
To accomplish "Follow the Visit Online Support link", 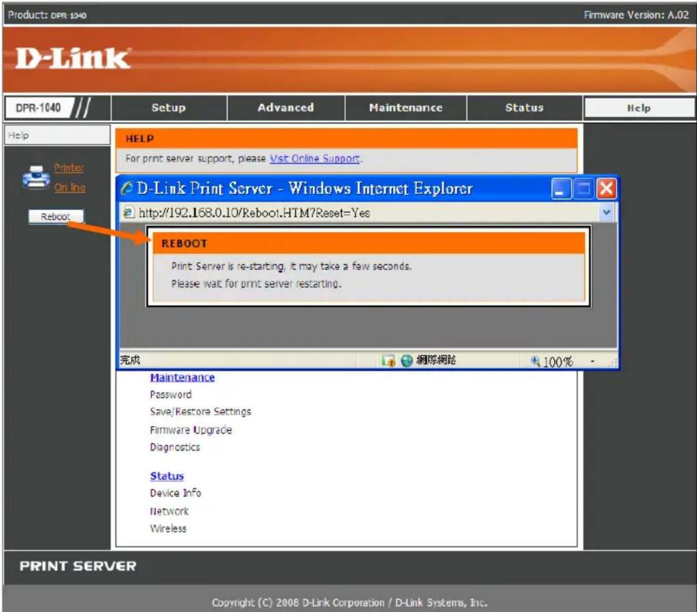I will 315,158.
